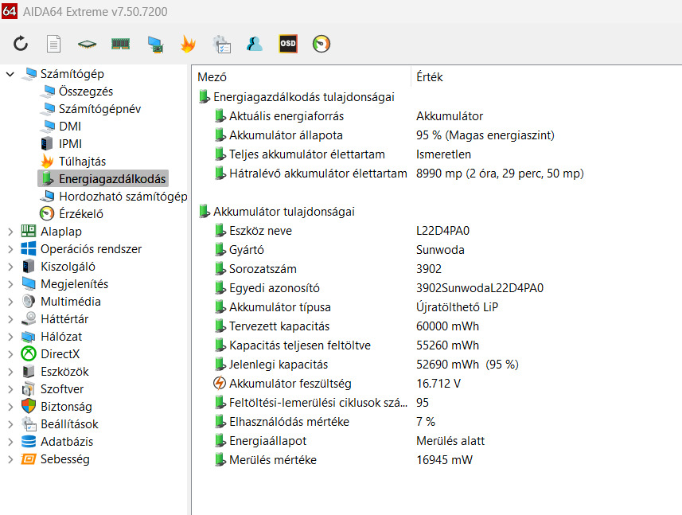Collapse the Számítógép tree node

point(10,74)
